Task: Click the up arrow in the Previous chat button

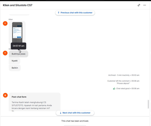Action: (x=59, y=13)
